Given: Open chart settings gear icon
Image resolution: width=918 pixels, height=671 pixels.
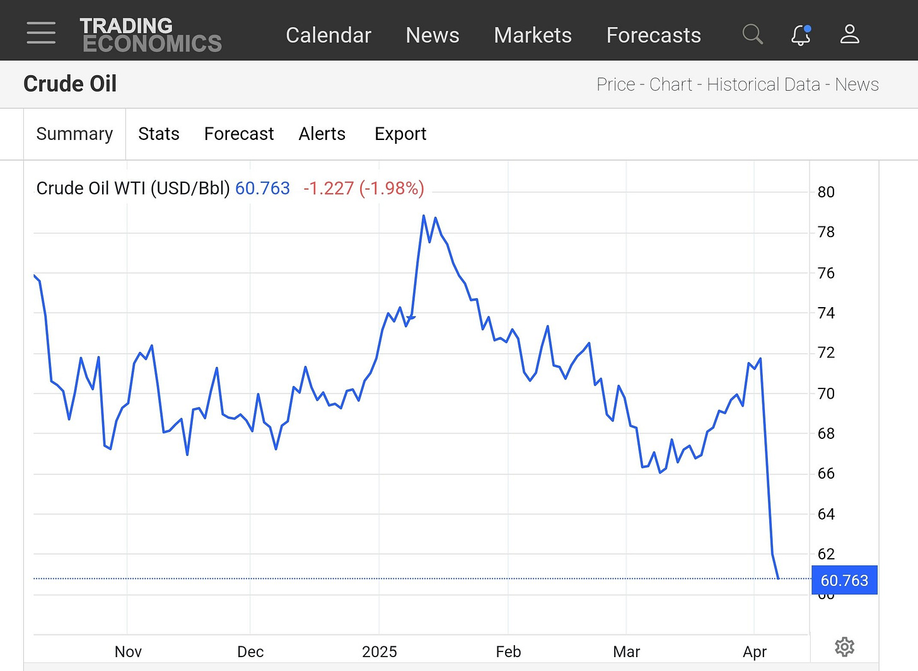Looking at the screenshot, I should (x=844, y=646).
